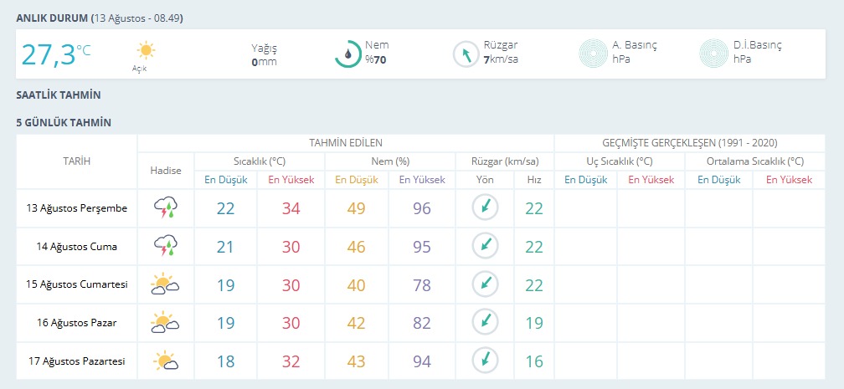Screen dimensions: 844x389
Task: Click the A. Basınç pressure circle icon
Action: pos(593,53)
